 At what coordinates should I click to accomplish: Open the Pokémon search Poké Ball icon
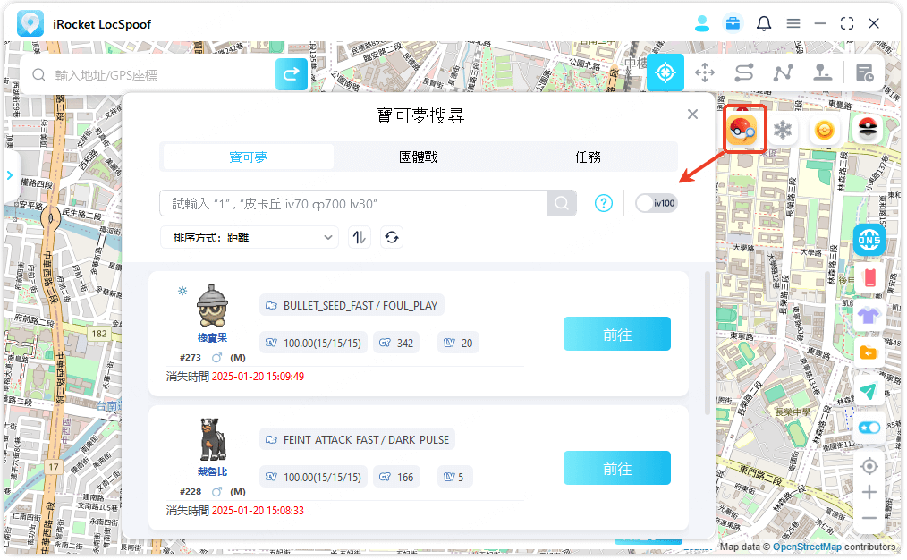pos(742,130)
